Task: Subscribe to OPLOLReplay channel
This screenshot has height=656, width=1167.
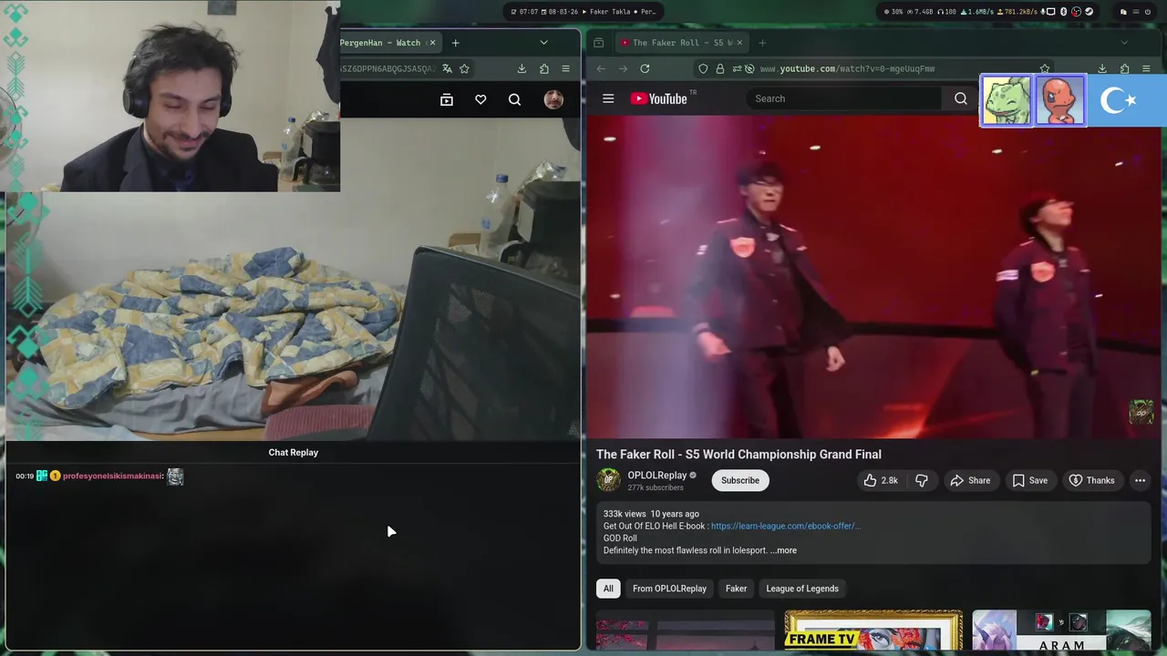Action: 740,480
